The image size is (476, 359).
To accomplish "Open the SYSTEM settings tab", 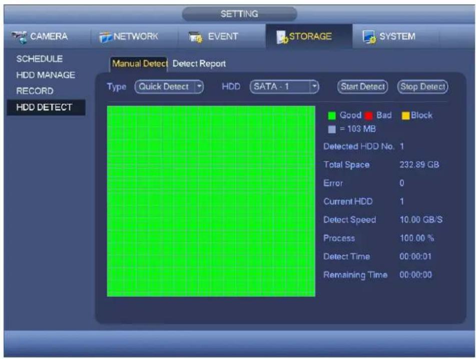I will coord(395,36).
